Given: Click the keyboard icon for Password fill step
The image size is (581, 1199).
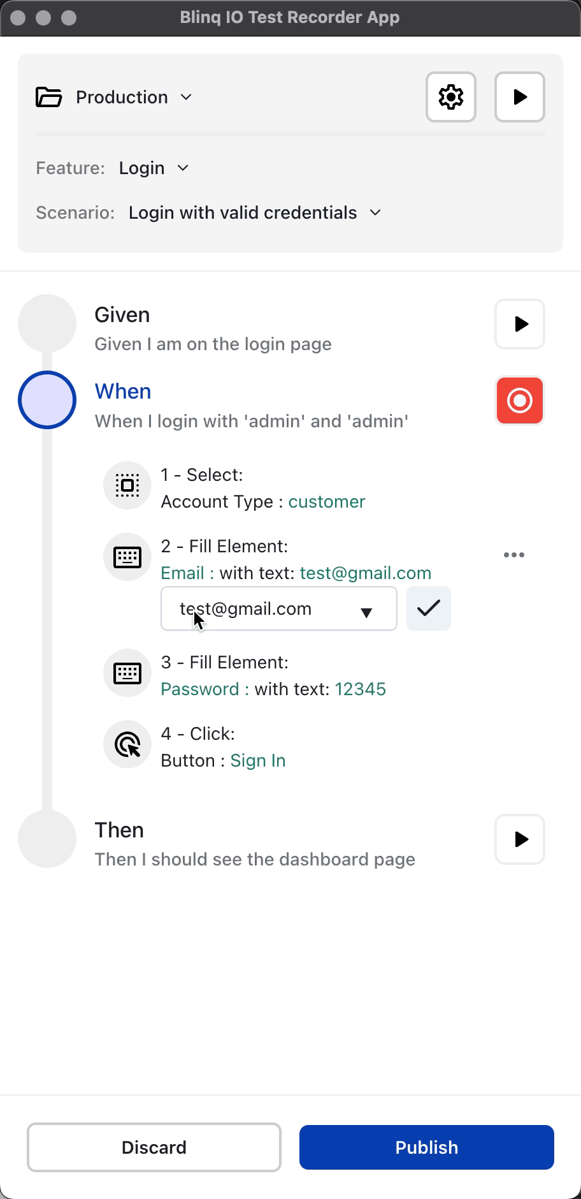Looking at the screenshot, I should tap(127, 673).
